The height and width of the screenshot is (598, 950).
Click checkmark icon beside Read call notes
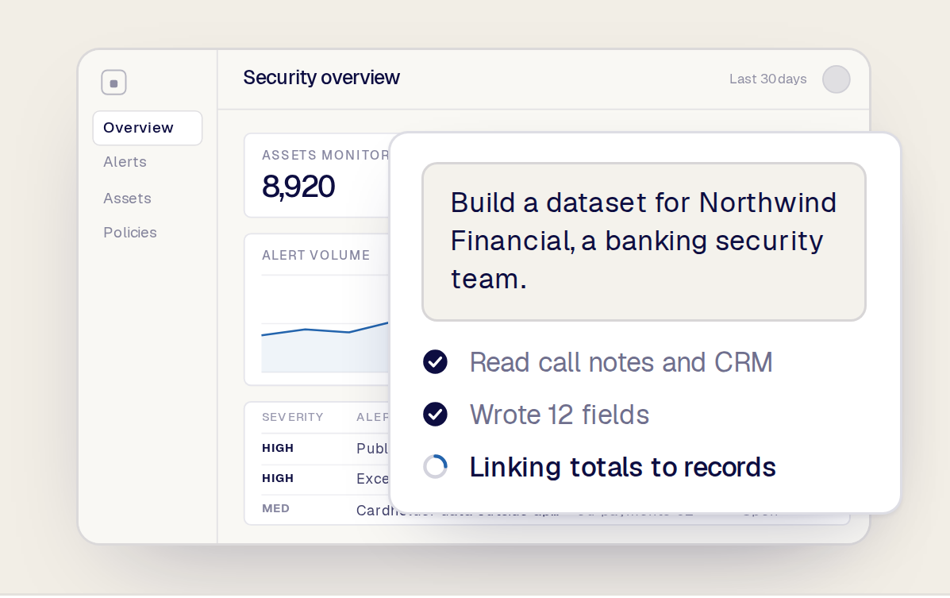tap(435, 362)
